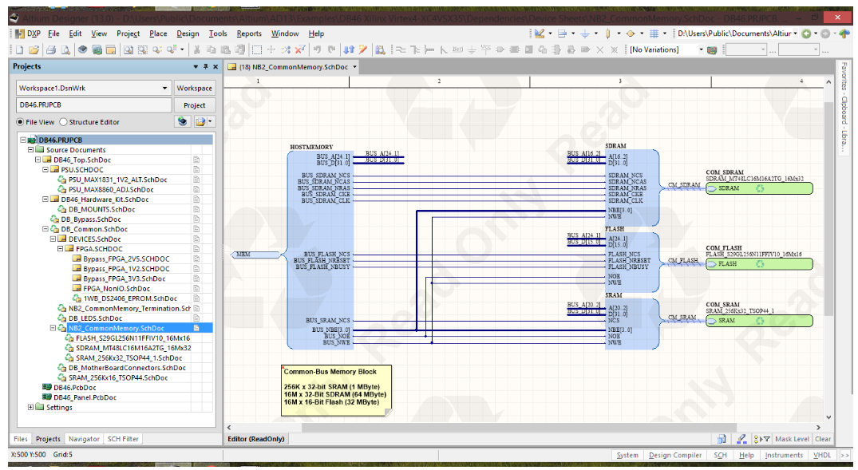The image size is (858, 470).
Task: Open the Tools menu
Action: pos(218,34)
